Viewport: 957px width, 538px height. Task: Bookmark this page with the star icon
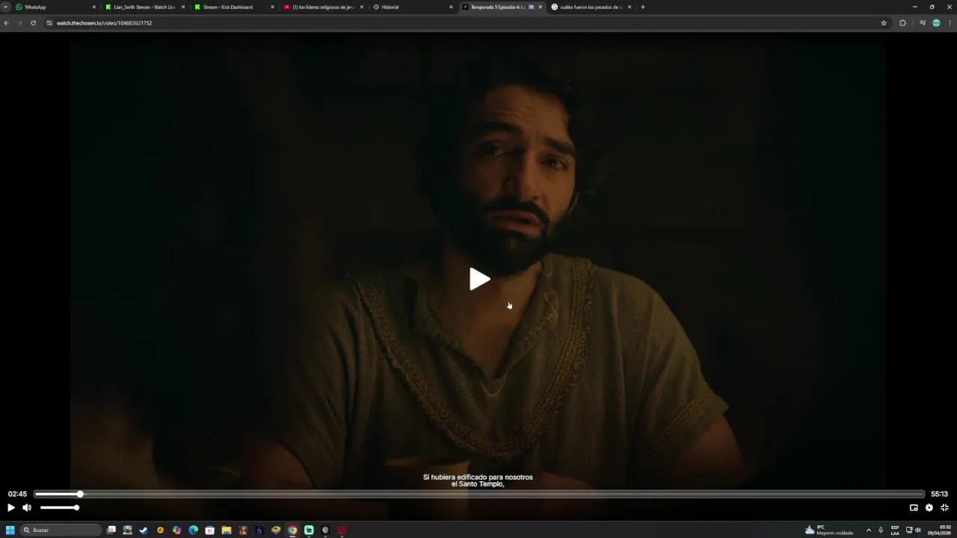[x=884, y=23]
